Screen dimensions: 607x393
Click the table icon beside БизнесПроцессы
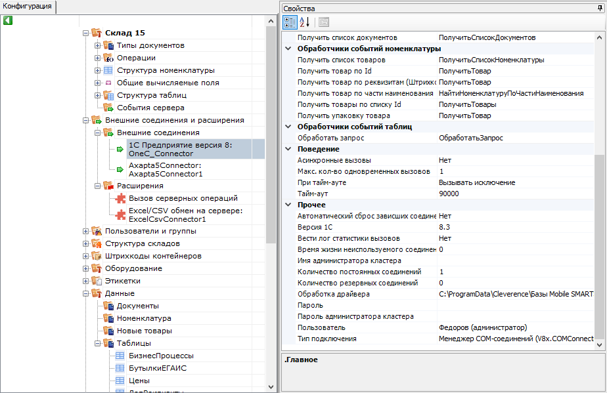(120, 356)
